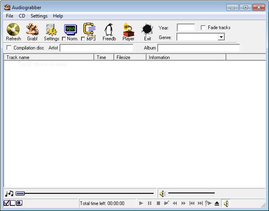Play the selected track

coord(141,203)
